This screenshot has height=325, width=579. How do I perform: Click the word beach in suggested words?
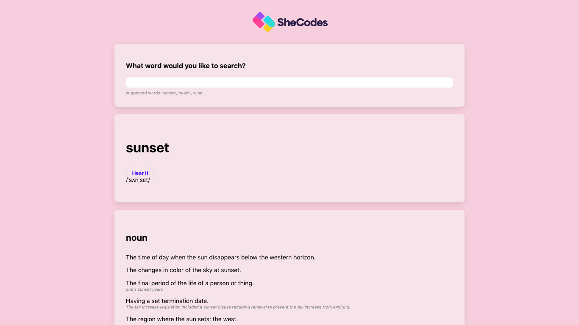[x=184, y=93]
